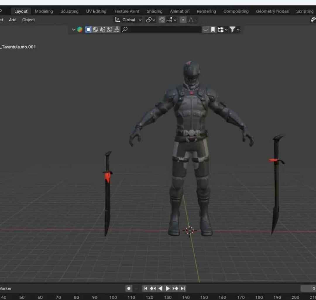The image size is (316, 300).
Task: Play the animation forward
Action: 167,289
